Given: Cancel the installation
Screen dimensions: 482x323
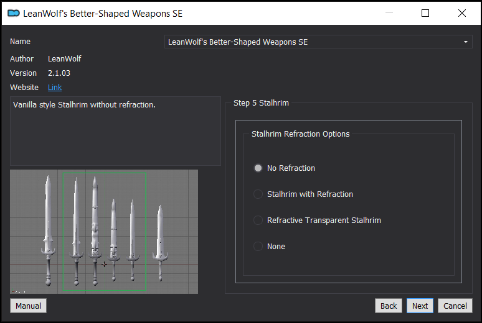Looking at the screenshot, I should [455, 306].
